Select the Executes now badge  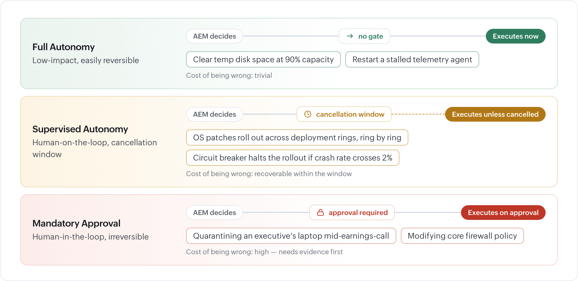pyautogui.click(x=516, y=36)
